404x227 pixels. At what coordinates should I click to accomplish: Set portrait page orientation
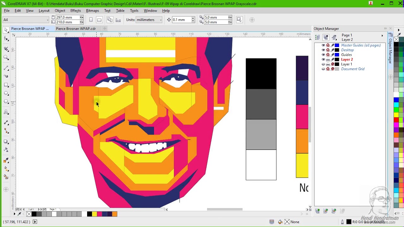91,20
